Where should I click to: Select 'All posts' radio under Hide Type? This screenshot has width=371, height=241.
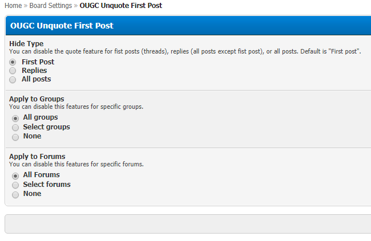click(13, 80)
